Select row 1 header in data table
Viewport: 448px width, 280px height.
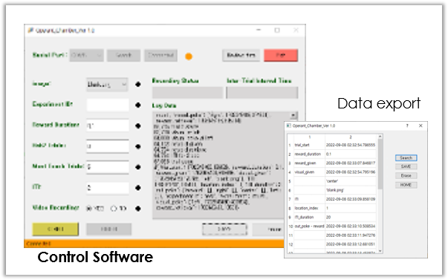tap(290, 145)
